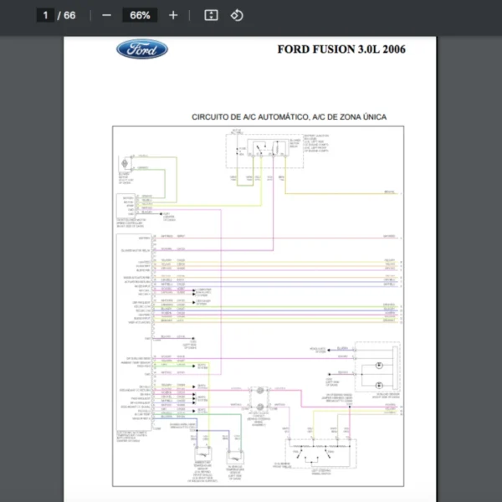502x502 pixels.
Task: Rotate the document counterclockwise
Action: tap(237, 15)
